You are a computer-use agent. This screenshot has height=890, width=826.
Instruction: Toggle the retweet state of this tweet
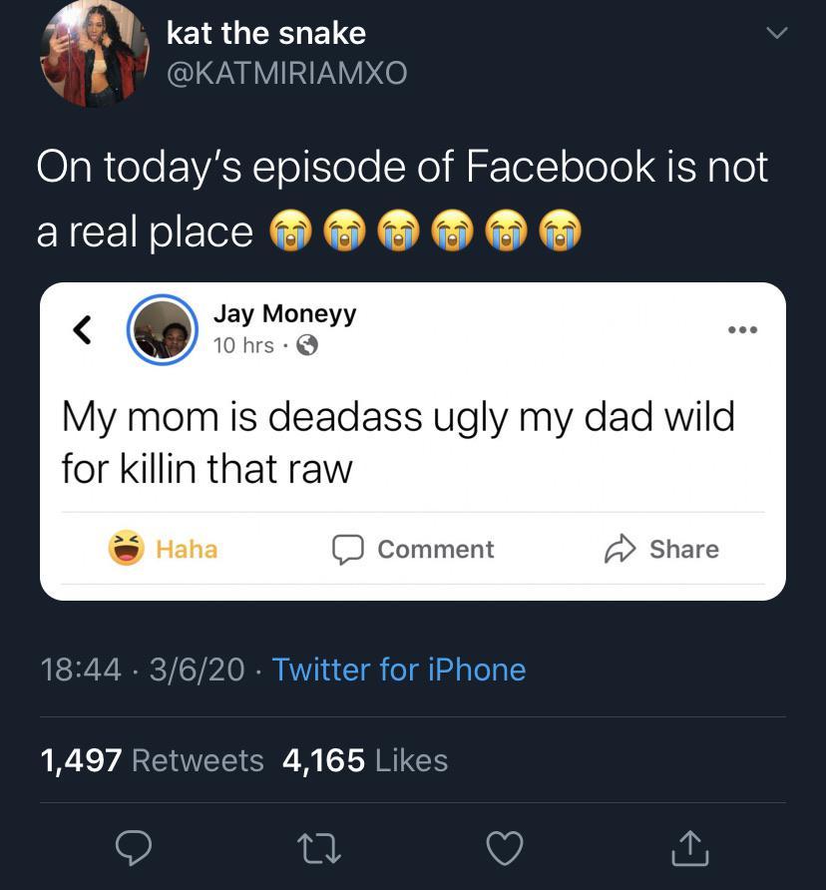pyautogui.click(x=319, y=849)
